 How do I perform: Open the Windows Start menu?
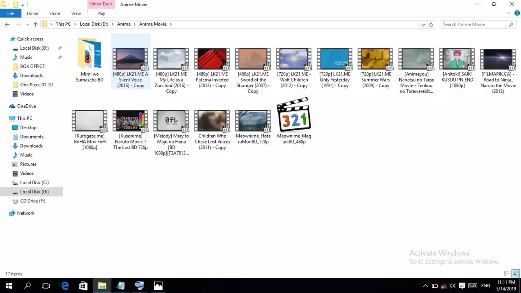point(9,286)
